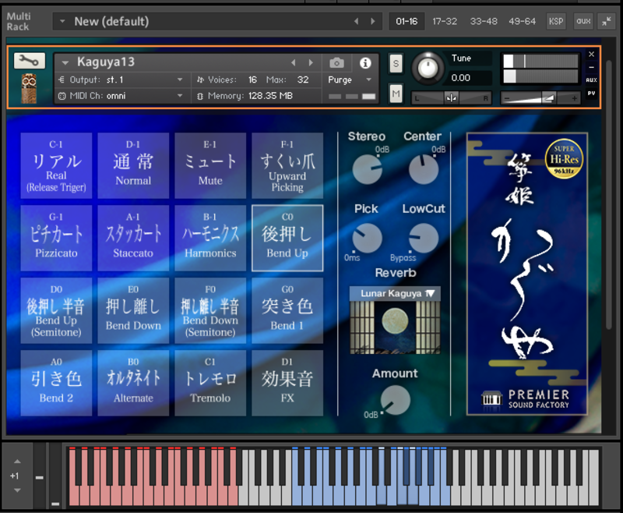Activate Normal articulation D-1
Screen dimensions: 623x513
pyautogui.click(x=133, y=166)
